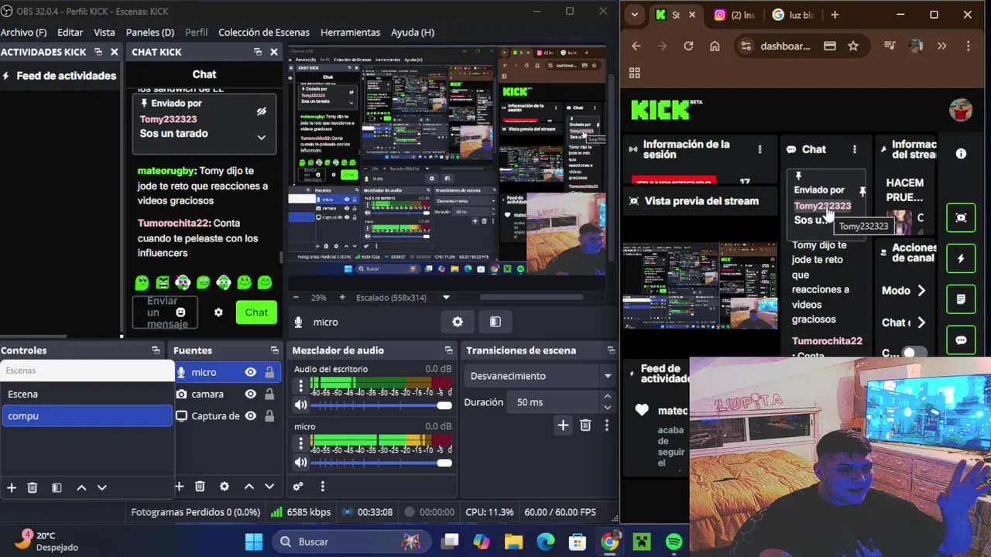Viewport: 991px width, 557px height.
Task: Toggle visibility of camara source
Action: [250, 394]
